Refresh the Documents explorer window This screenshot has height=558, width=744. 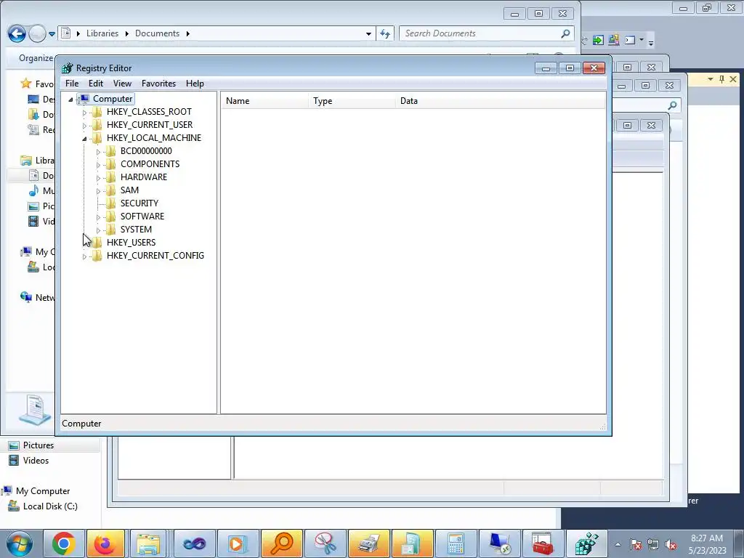click(x=385, y=33)
